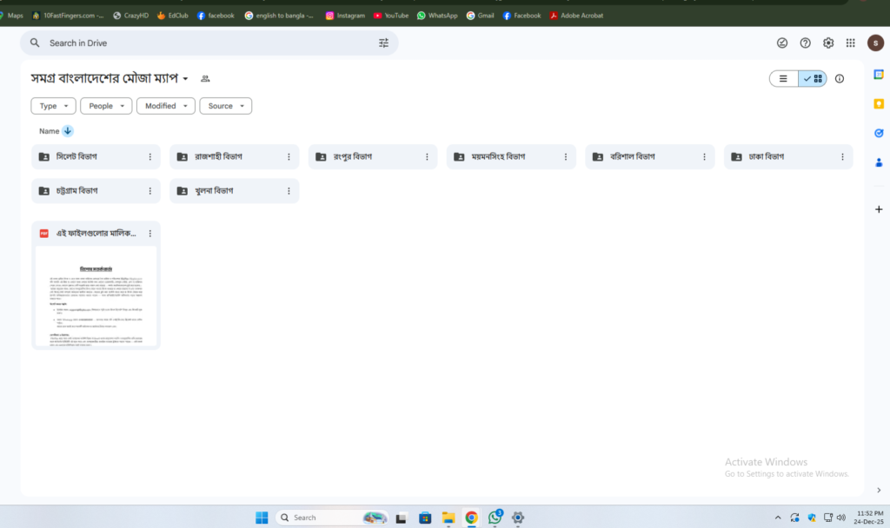Select the grid layout view
This screenshot has width=890, height=528.
(x=814, y=78)
